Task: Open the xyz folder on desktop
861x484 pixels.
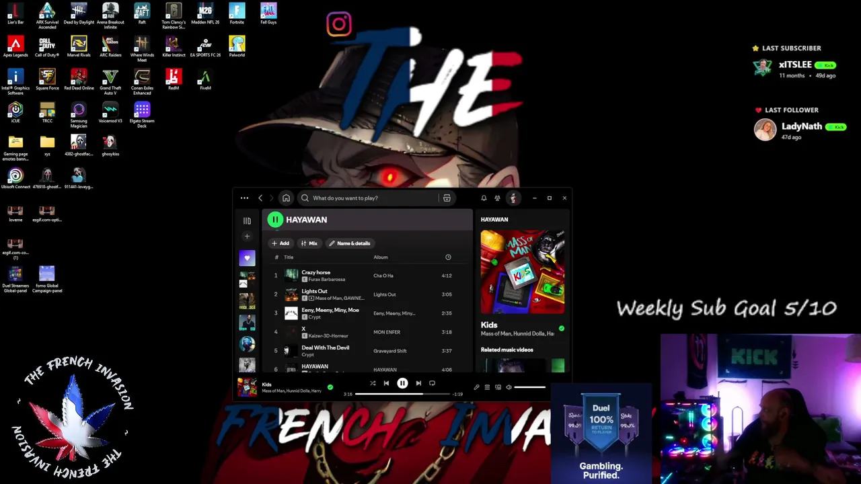Action: (47, 145)
